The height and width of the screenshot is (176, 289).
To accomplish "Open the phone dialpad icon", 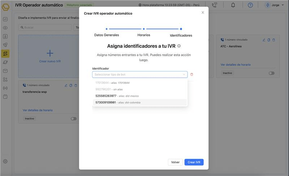I will point(215,5).
